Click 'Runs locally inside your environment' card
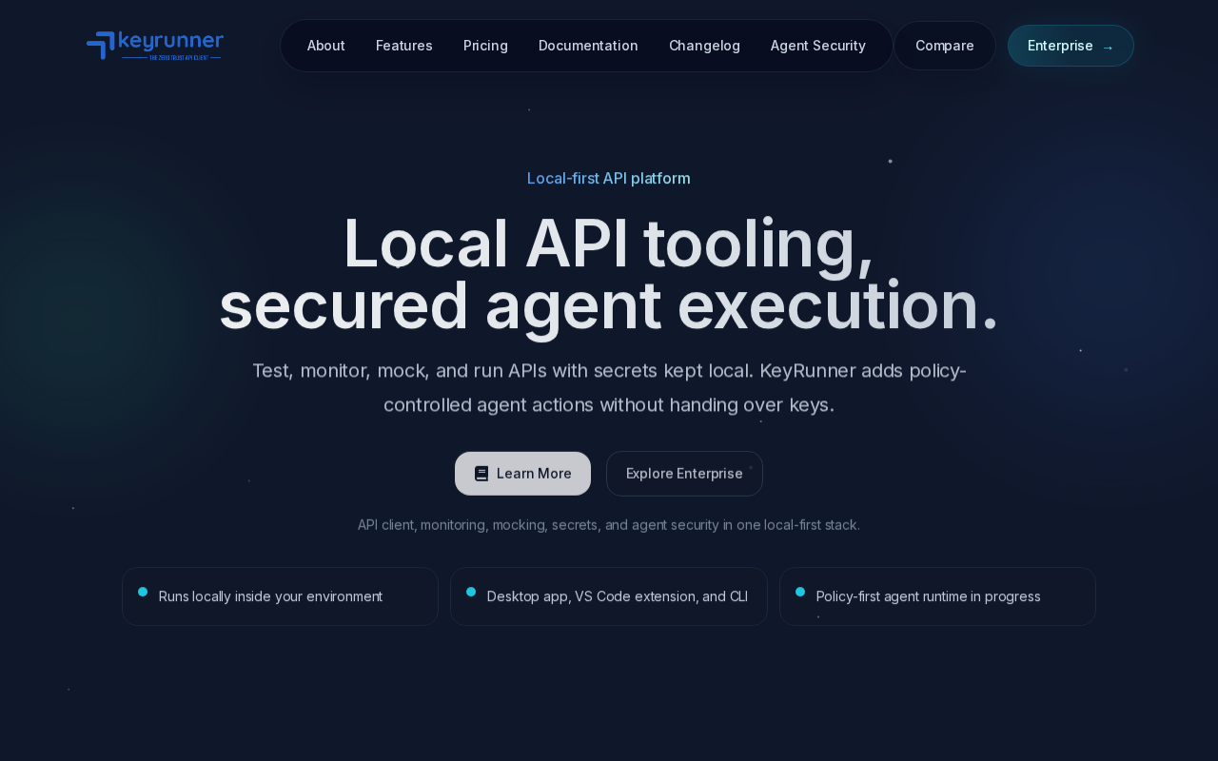The height and width of the screenshot is (761, 1218). [x=280, y=596]
